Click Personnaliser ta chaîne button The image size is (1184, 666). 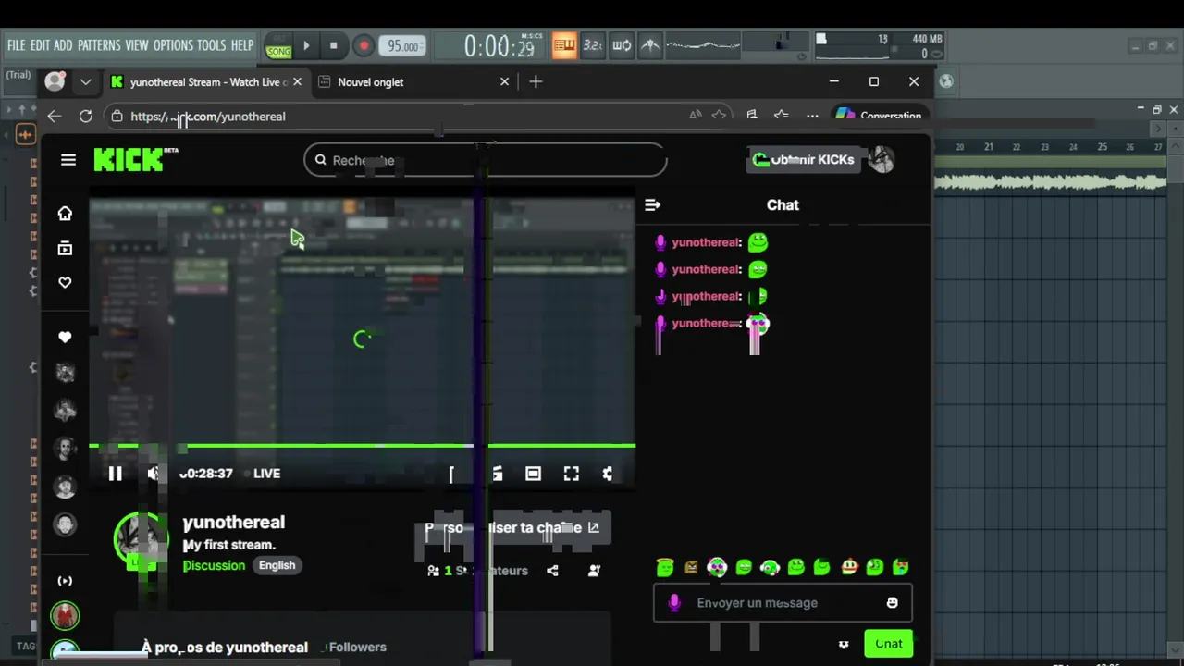tap(512, 528)
